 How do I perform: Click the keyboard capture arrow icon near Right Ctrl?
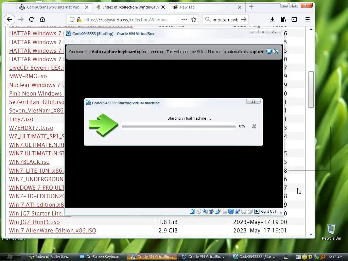tap(257, 211)
